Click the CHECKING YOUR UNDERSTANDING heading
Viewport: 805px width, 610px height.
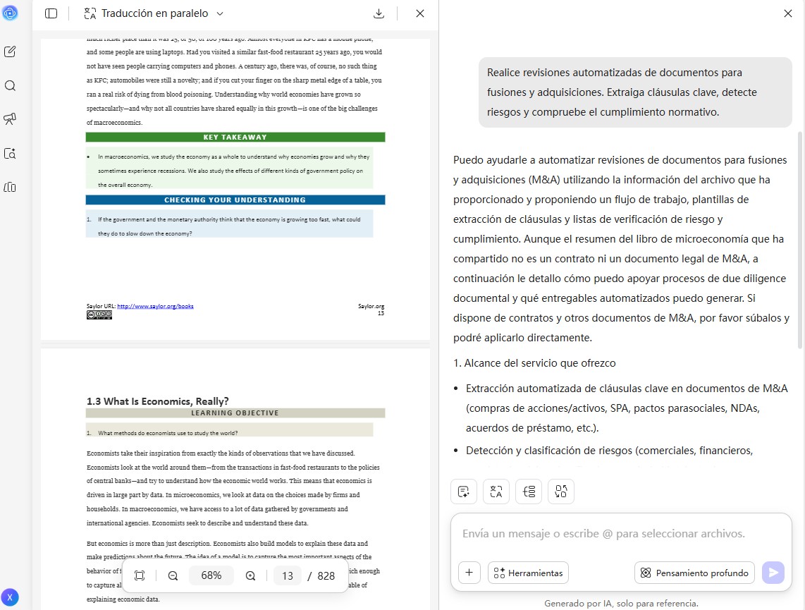(x=235, y=200)
